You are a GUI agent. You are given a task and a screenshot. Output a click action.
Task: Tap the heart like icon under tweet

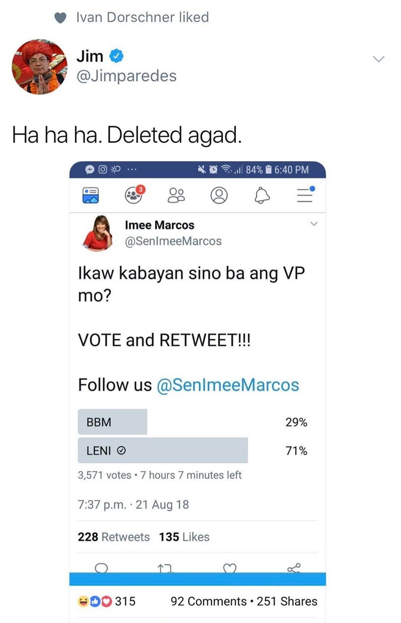tap(230, 568)
